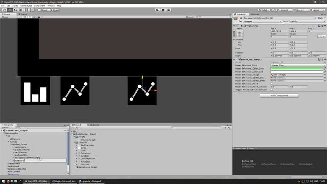The width and height of the screenshot is (327, 184).
Task: Switch to the Game tab
Action: (22, 14)
